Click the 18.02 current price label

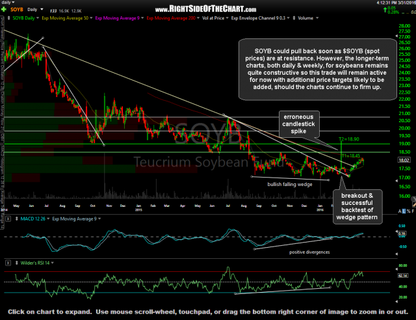point(404,160)
